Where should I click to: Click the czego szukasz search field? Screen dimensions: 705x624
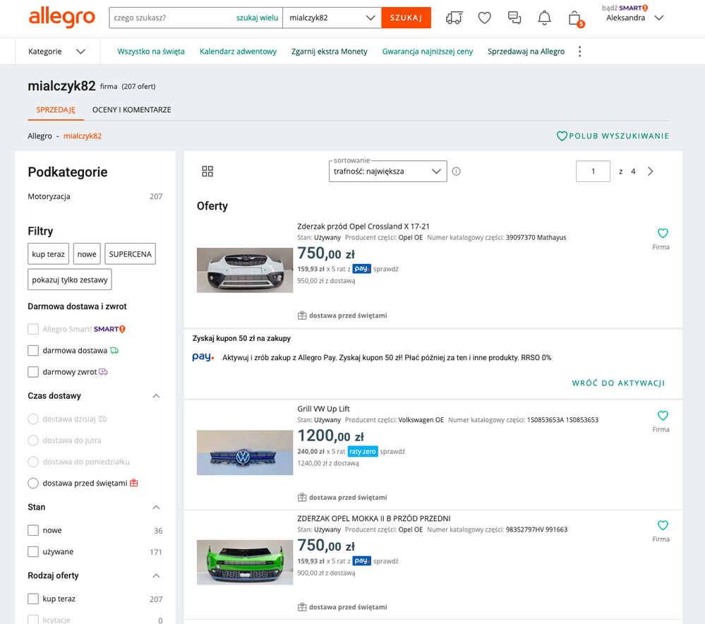coord(171,18)
